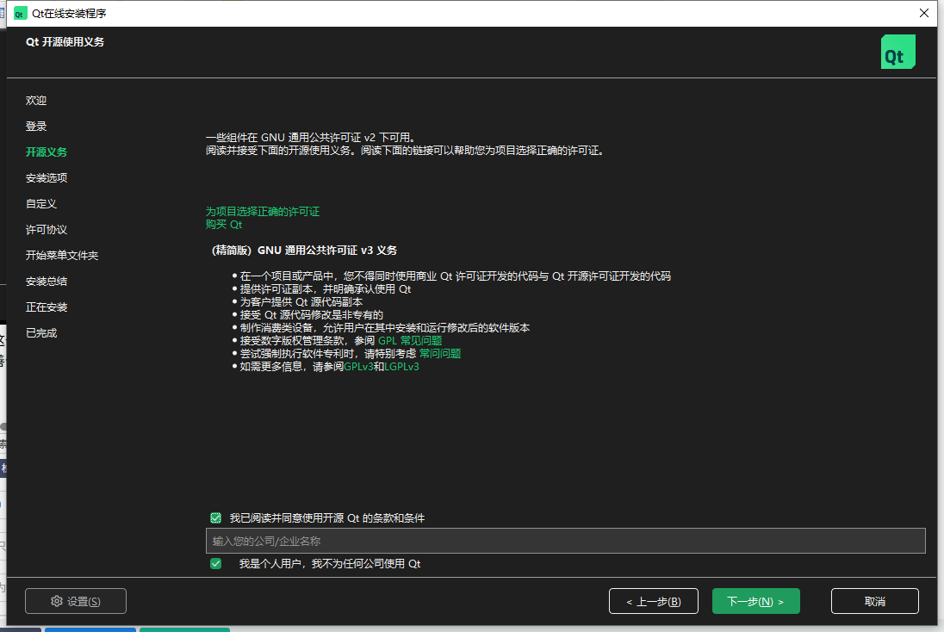Image resolution: width=944 pixels, height=632 pixels.
Task: Select the 登录 step in the sidebar
Action: pos(36,127)
